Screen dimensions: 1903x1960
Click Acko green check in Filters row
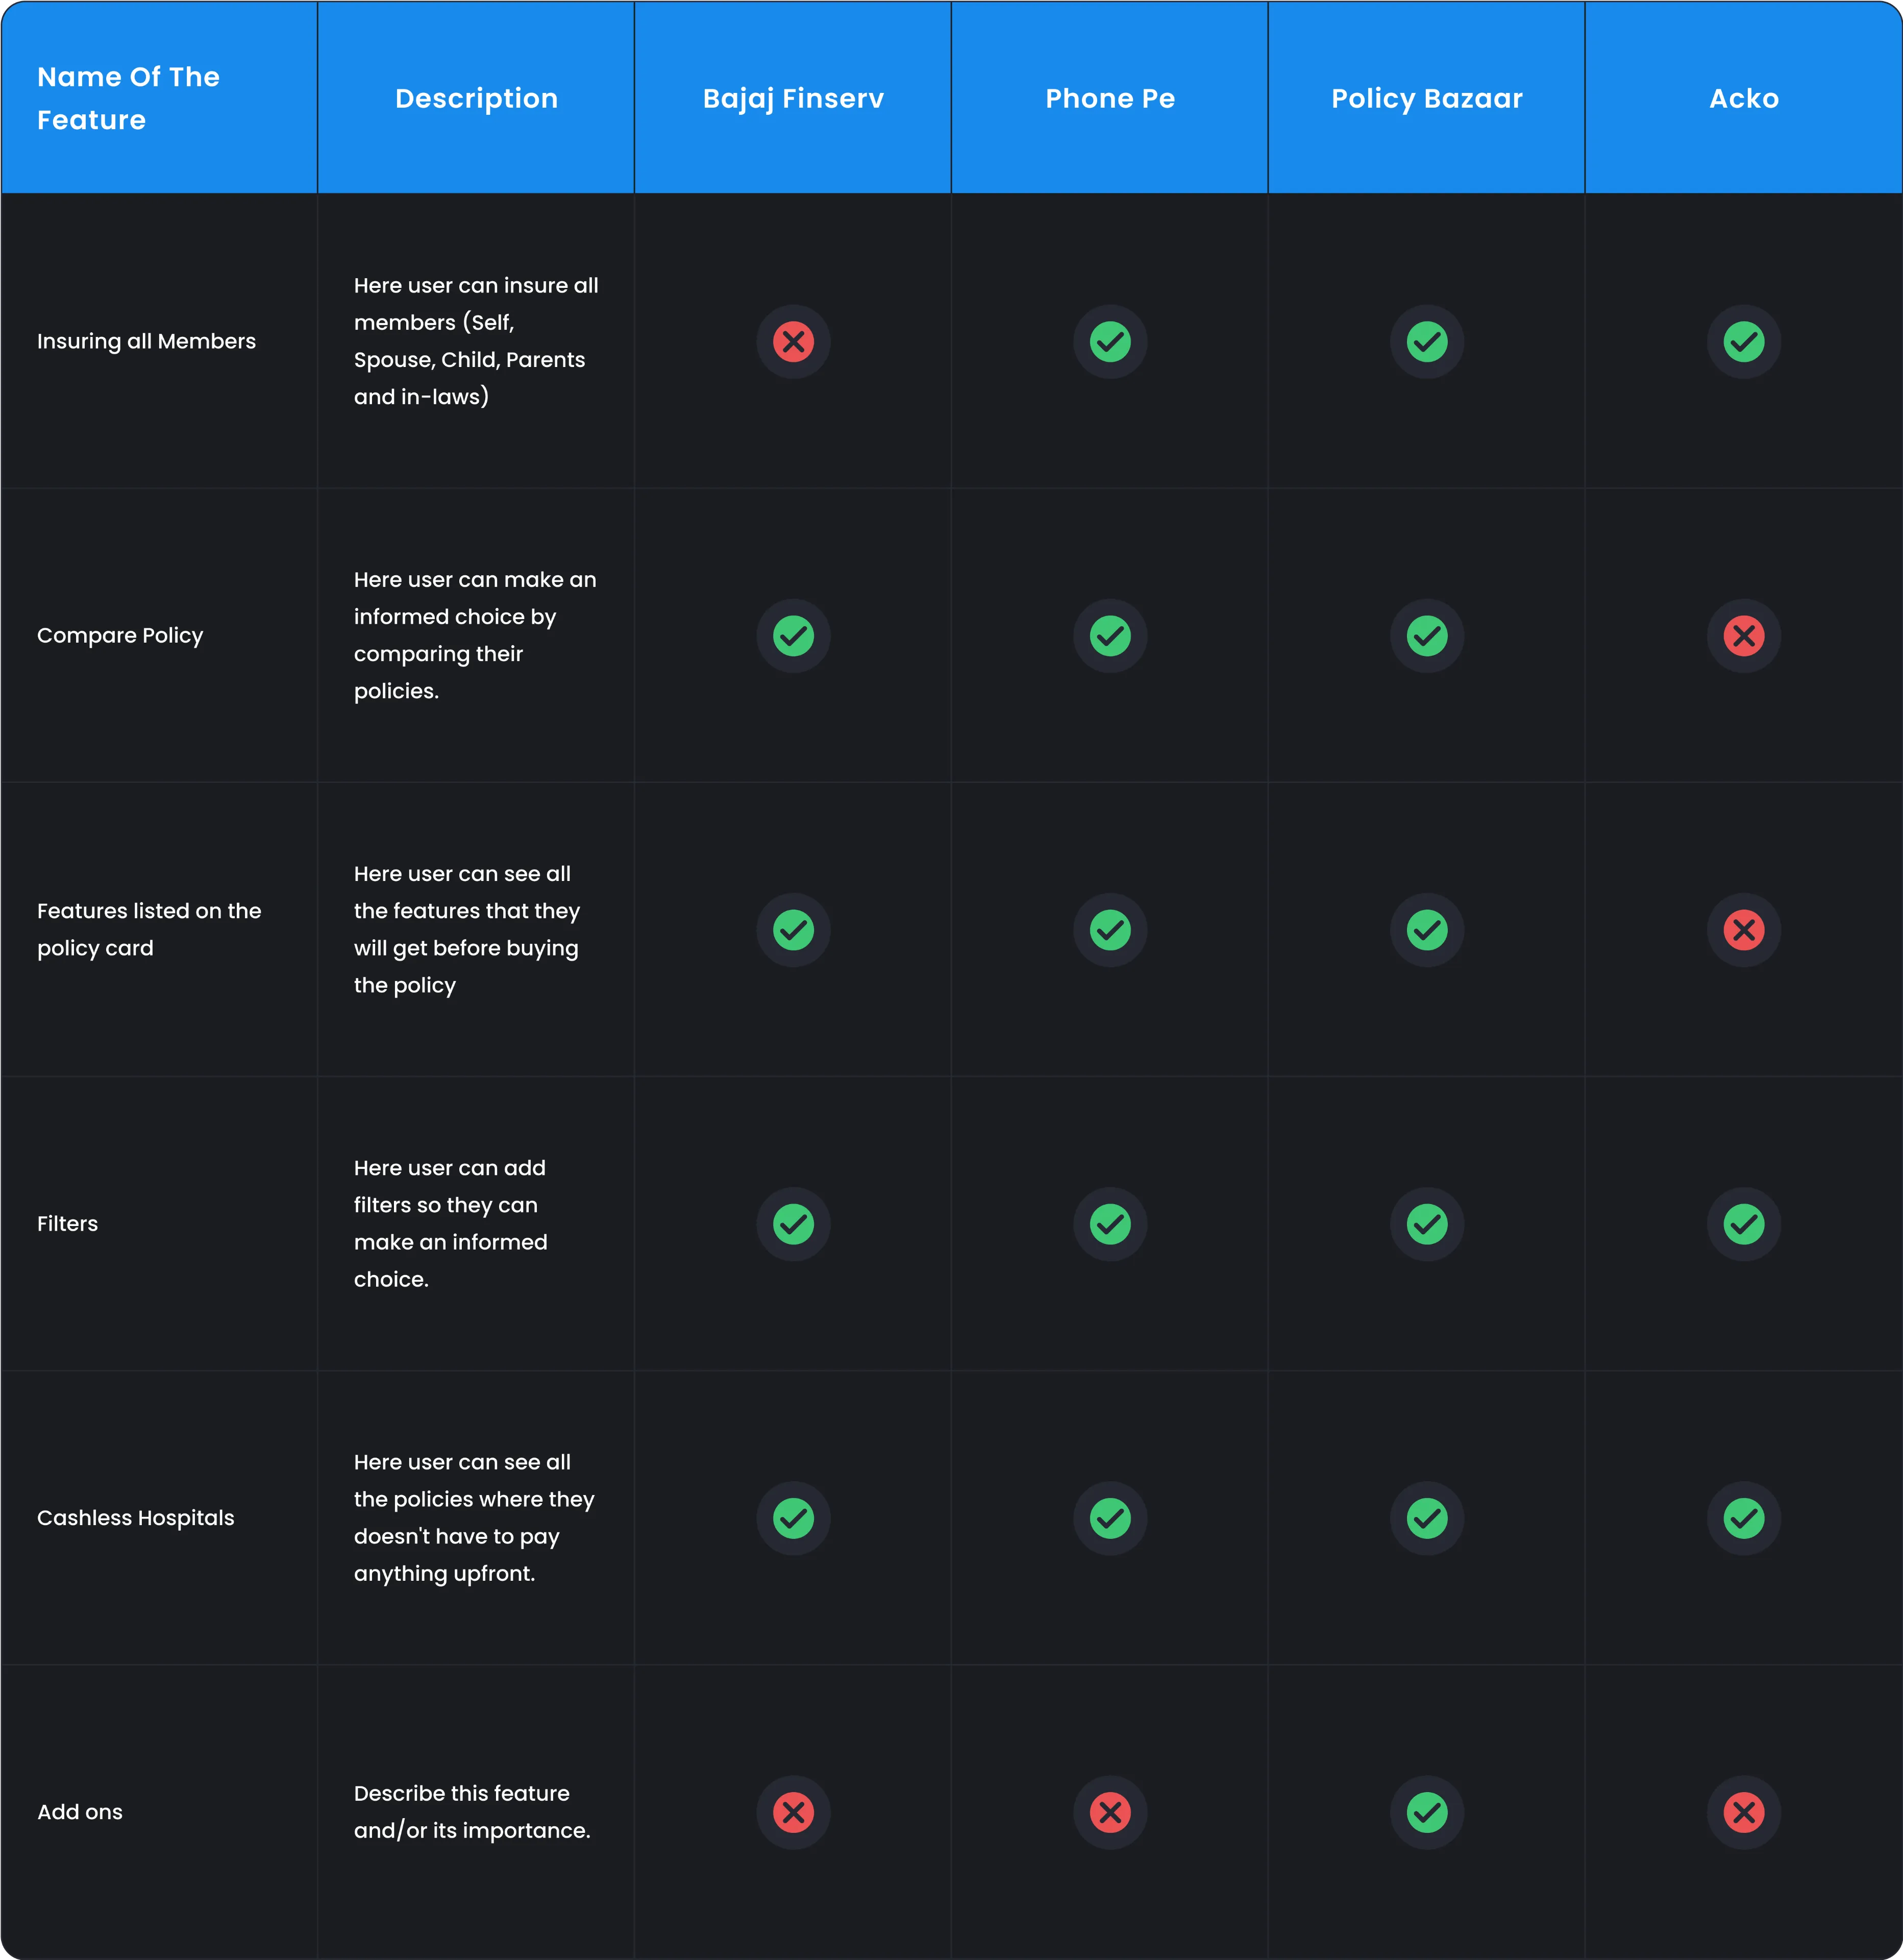click(x=1743, y=1224)
